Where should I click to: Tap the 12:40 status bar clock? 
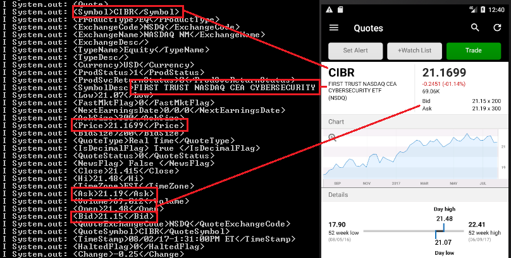pyautogui.click(x=496, y=9)
